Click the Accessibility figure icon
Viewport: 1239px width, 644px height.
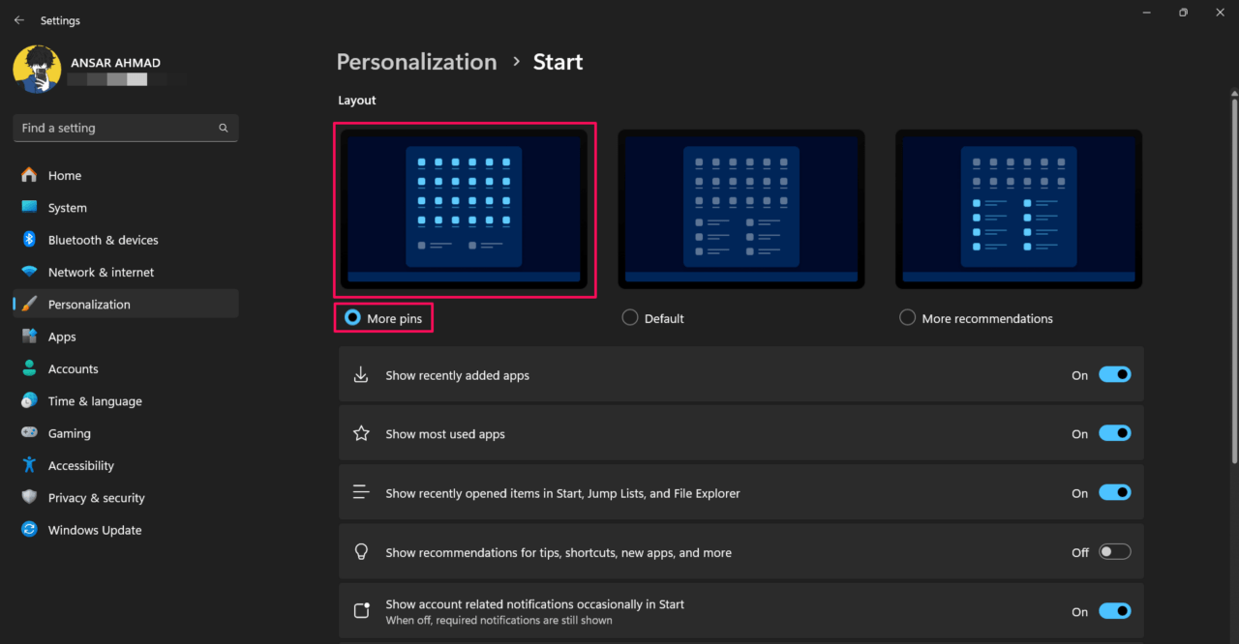point(29,465)
